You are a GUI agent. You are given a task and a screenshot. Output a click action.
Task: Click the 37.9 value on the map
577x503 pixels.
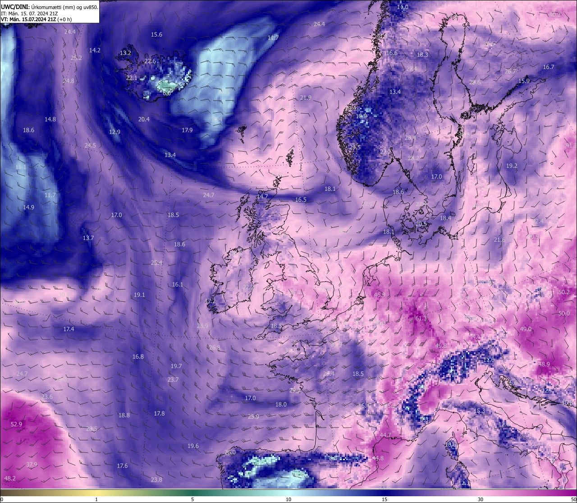[32, 464]
